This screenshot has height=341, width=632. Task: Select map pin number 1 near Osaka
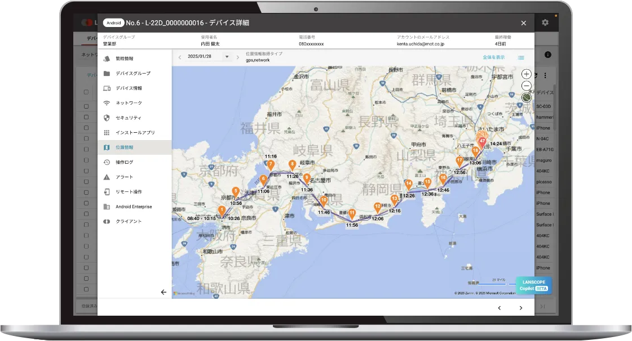[222, 212]
